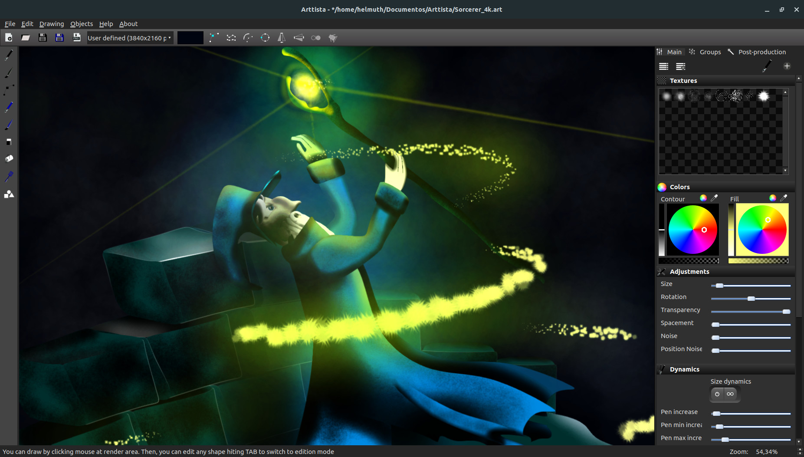Click the vertical Mirror tool icon
The image size is (804, 457).
click(x=282, y=38)
